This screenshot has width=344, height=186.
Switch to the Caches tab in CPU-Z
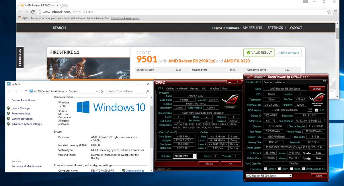coord(170,88)
